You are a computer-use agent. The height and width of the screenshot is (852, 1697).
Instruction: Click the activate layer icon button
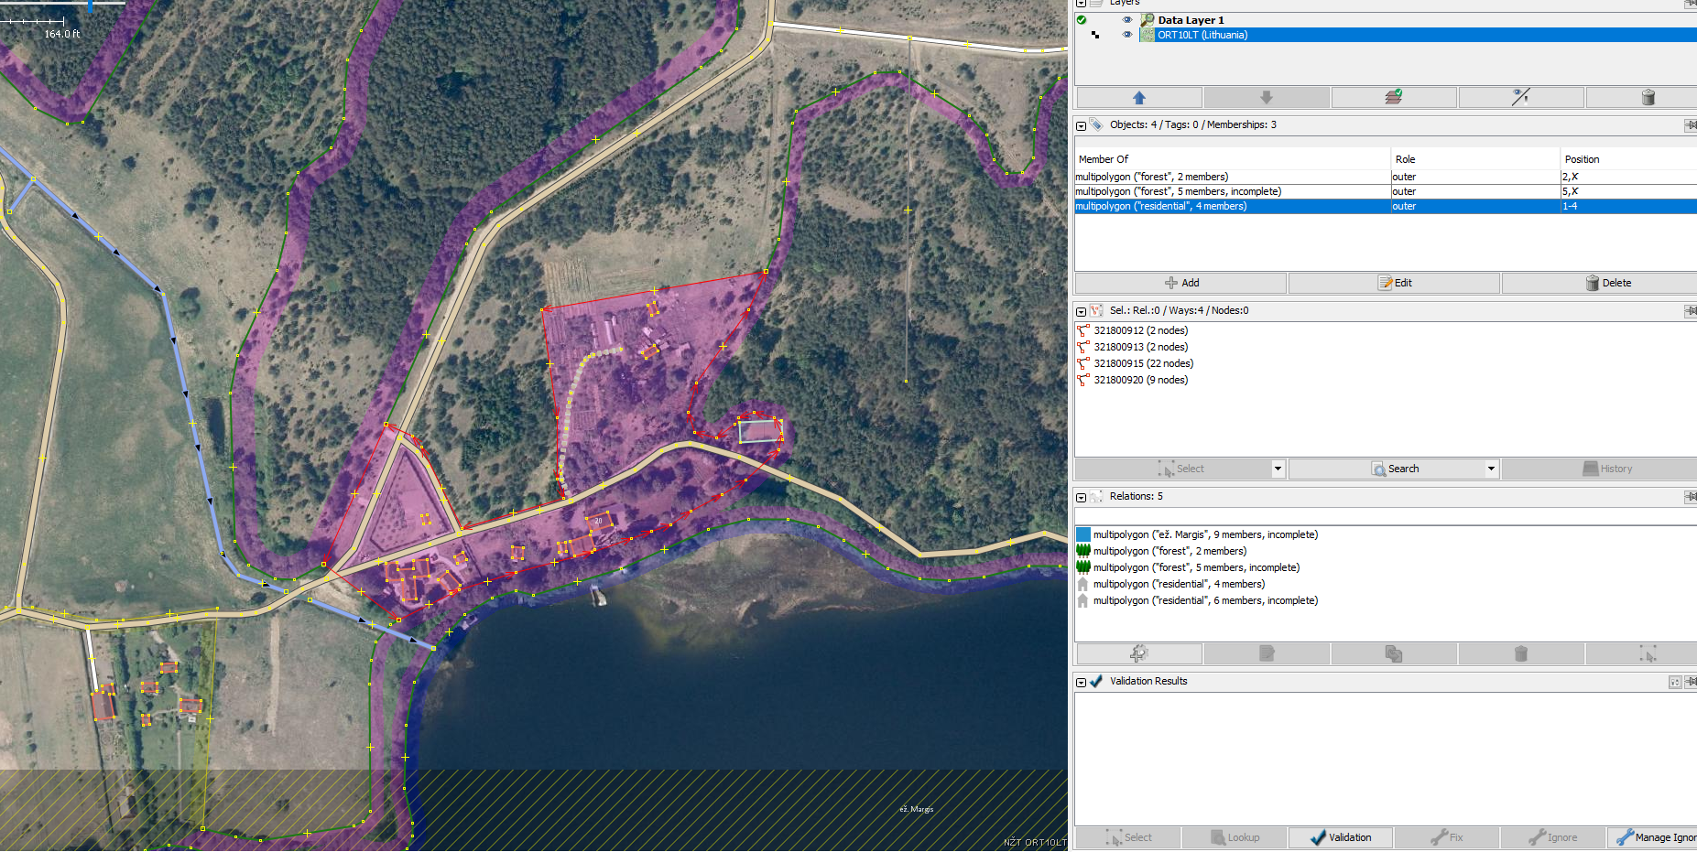1393,97
